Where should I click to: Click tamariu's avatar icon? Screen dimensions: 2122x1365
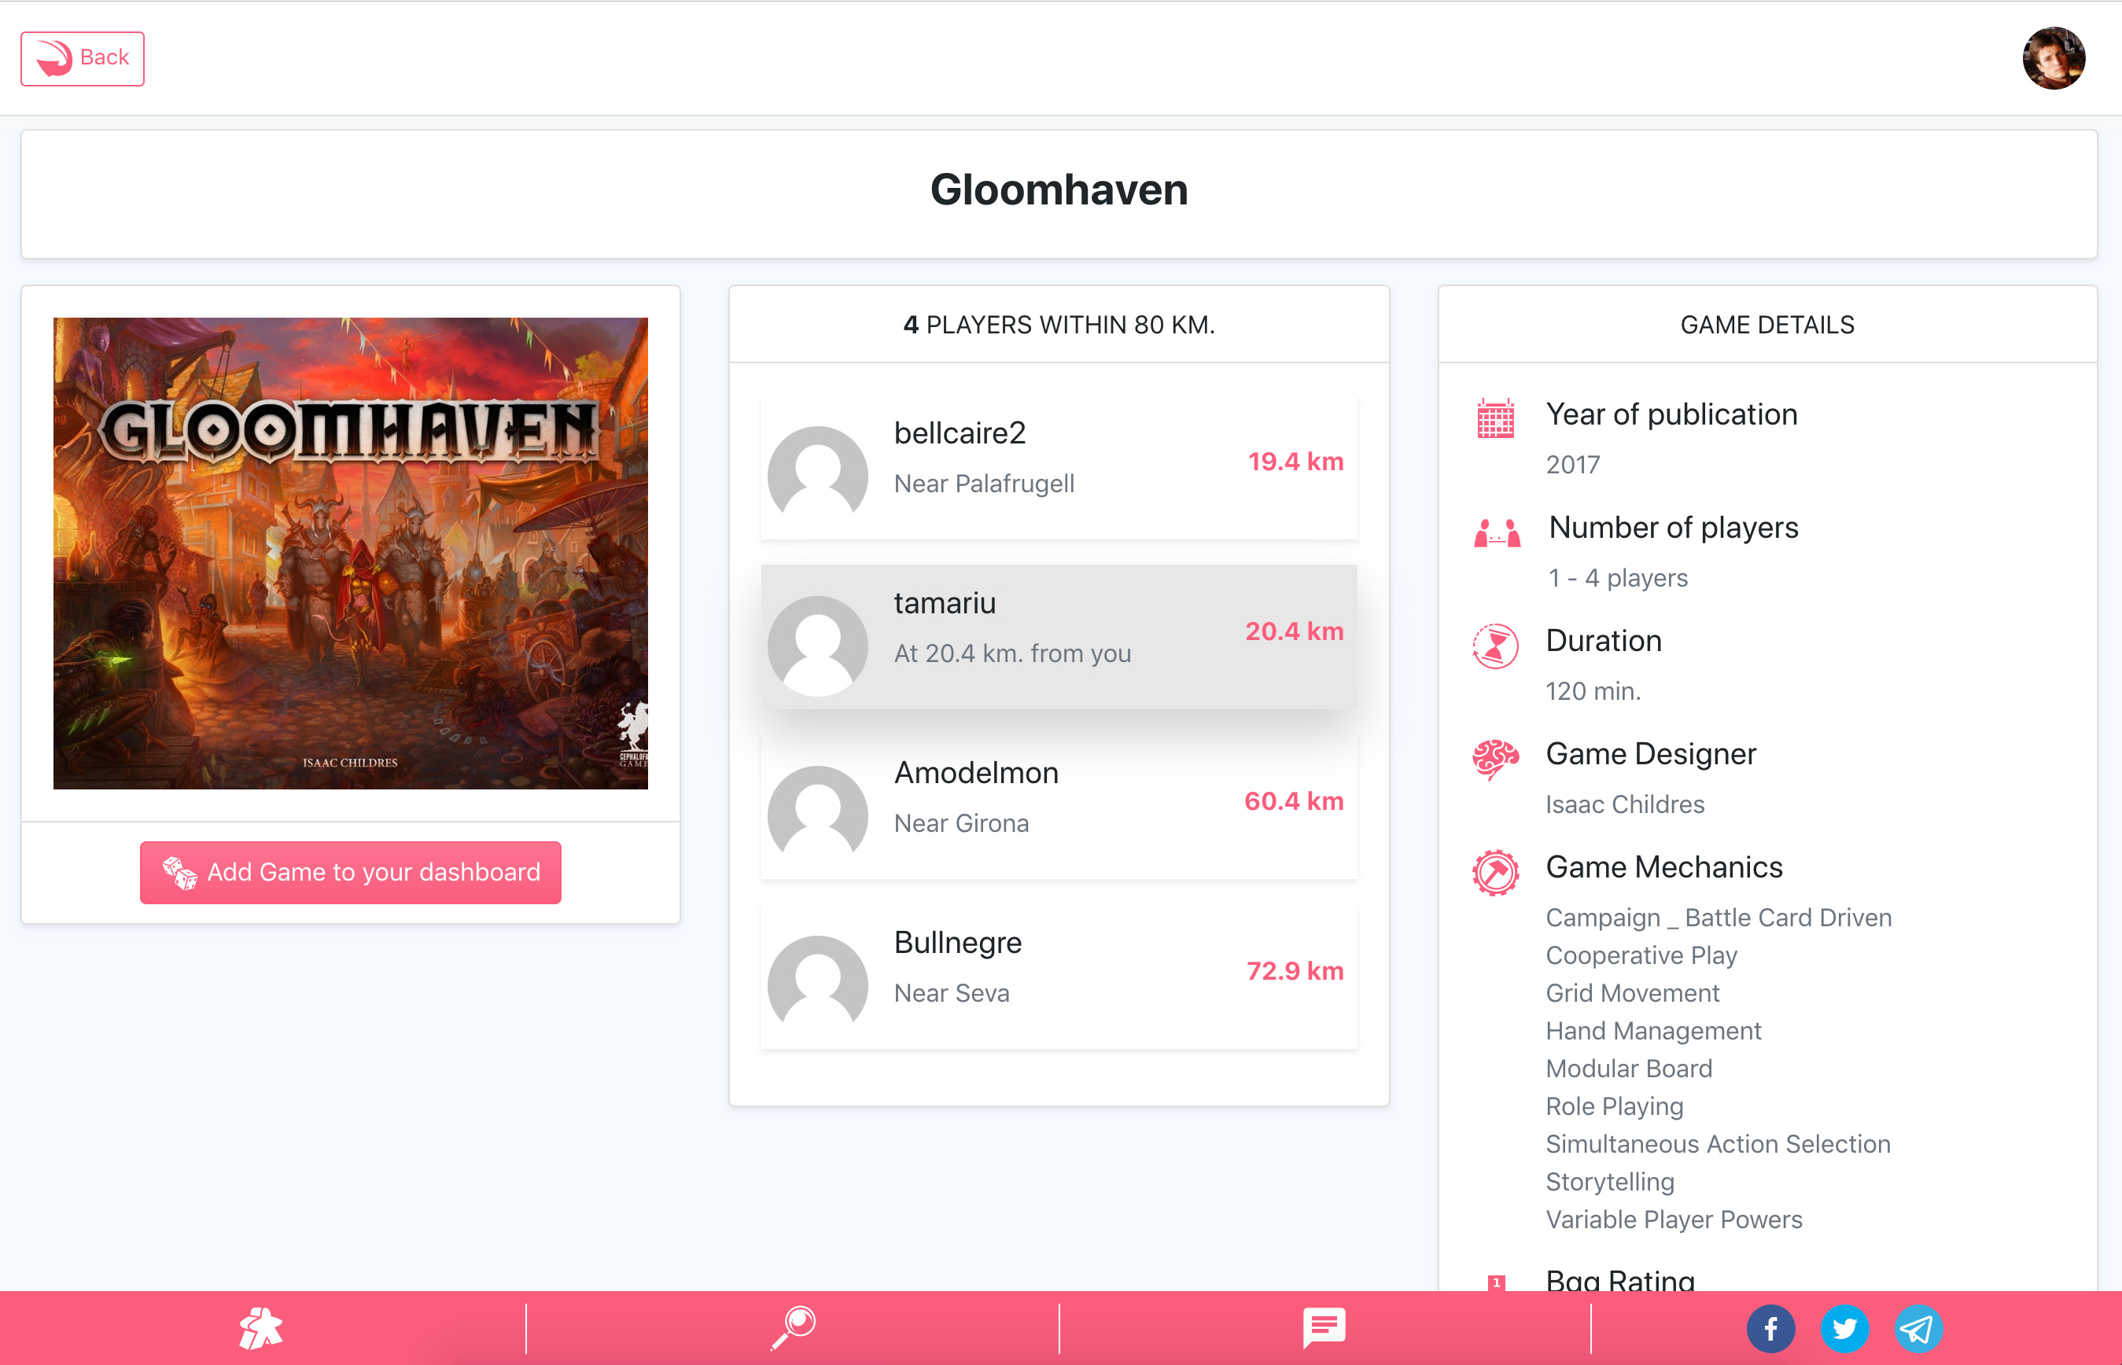817,646
